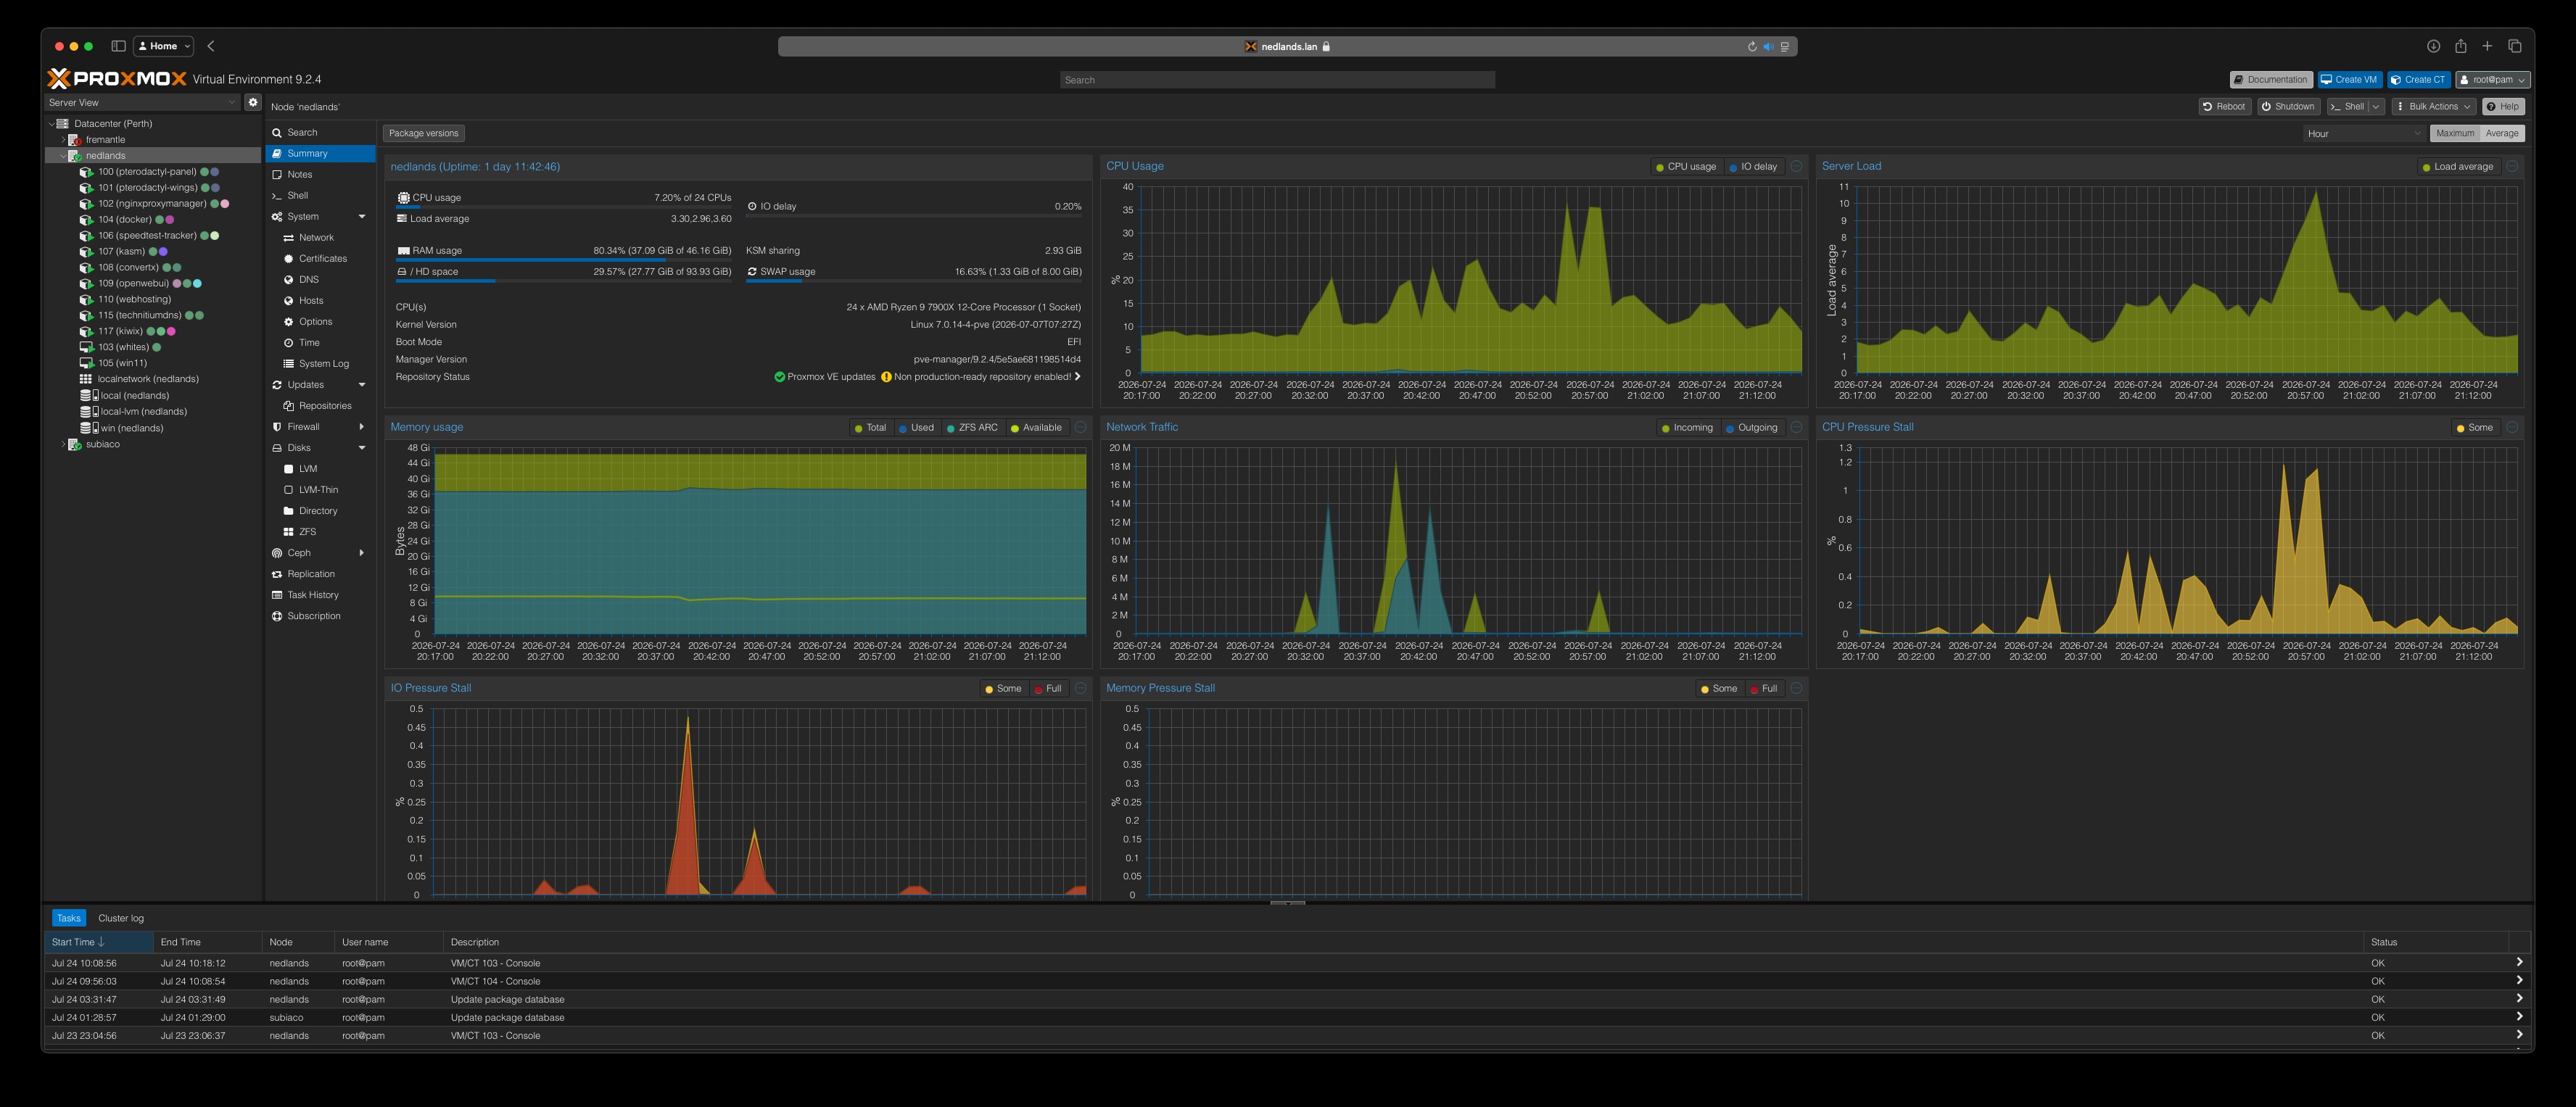Expand the Bulk Actions dropdown

(2433, 106)
